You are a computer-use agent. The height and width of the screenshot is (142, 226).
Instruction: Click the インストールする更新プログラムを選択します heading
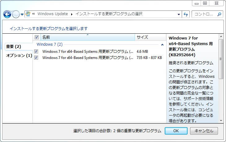49,29
